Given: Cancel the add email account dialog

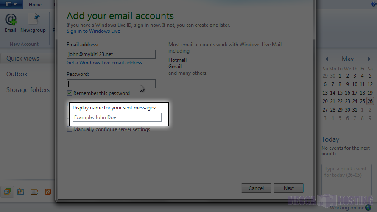Looking at the screenshot, I should click(x=256, y=188).
